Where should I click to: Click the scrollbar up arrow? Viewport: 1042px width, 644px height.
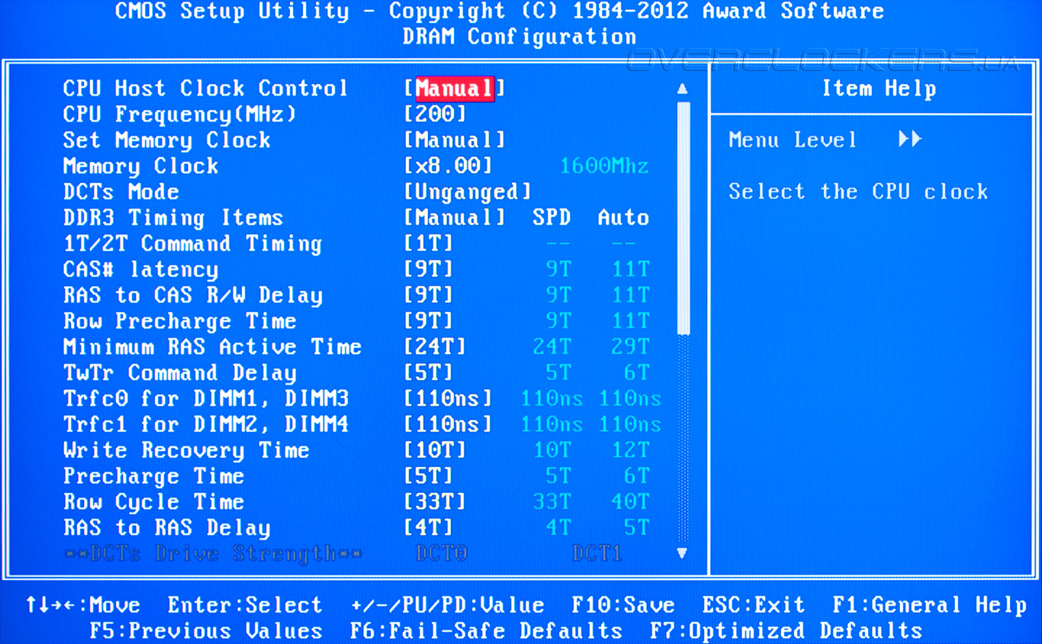coord(683,89)
